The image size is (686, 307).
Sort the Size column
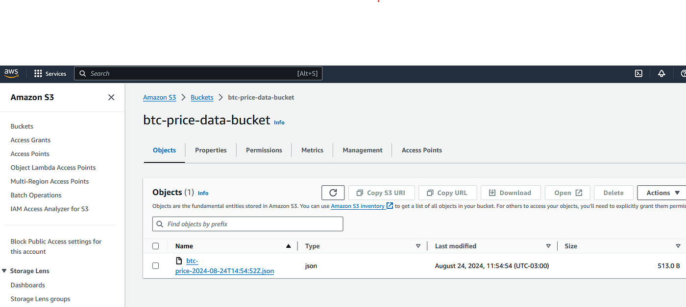point(678,246)
